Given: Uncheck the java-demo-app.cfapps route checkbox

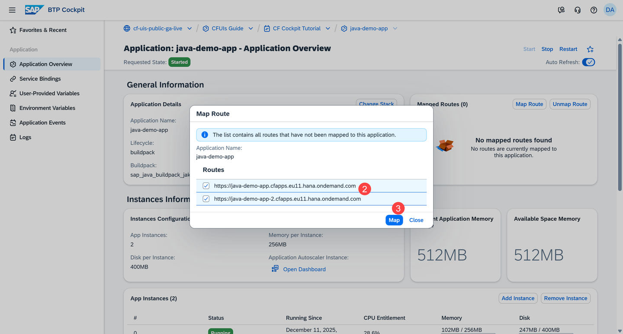Looking at the screenshot, I should click(x=206, y=186).
